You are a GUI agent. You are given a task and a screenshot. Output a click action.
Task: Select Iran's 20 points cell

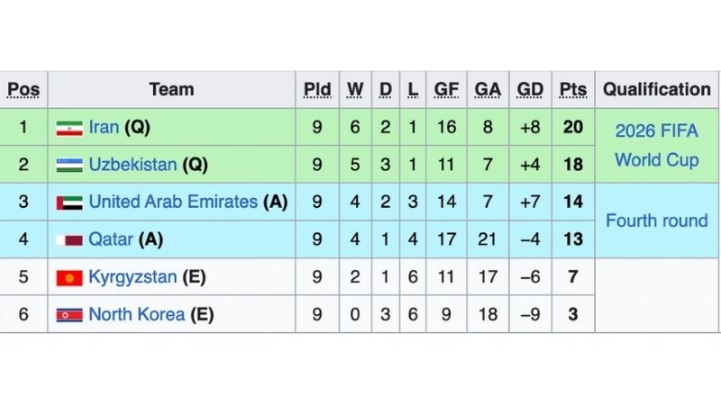coord(573,127)
